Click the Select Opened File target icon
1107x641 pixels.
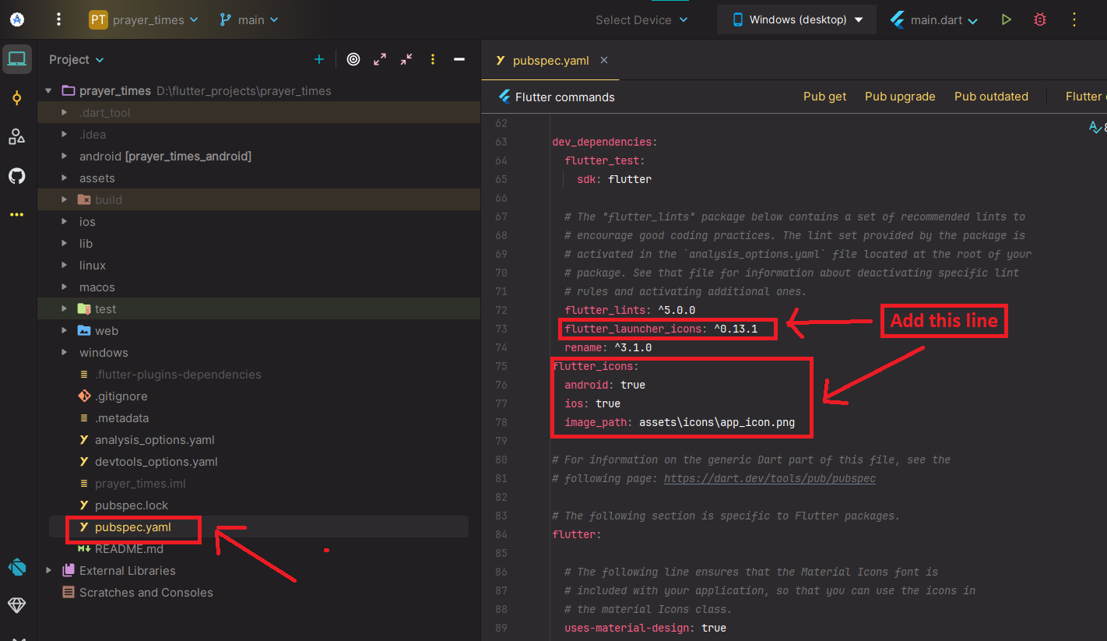[353, 59]
